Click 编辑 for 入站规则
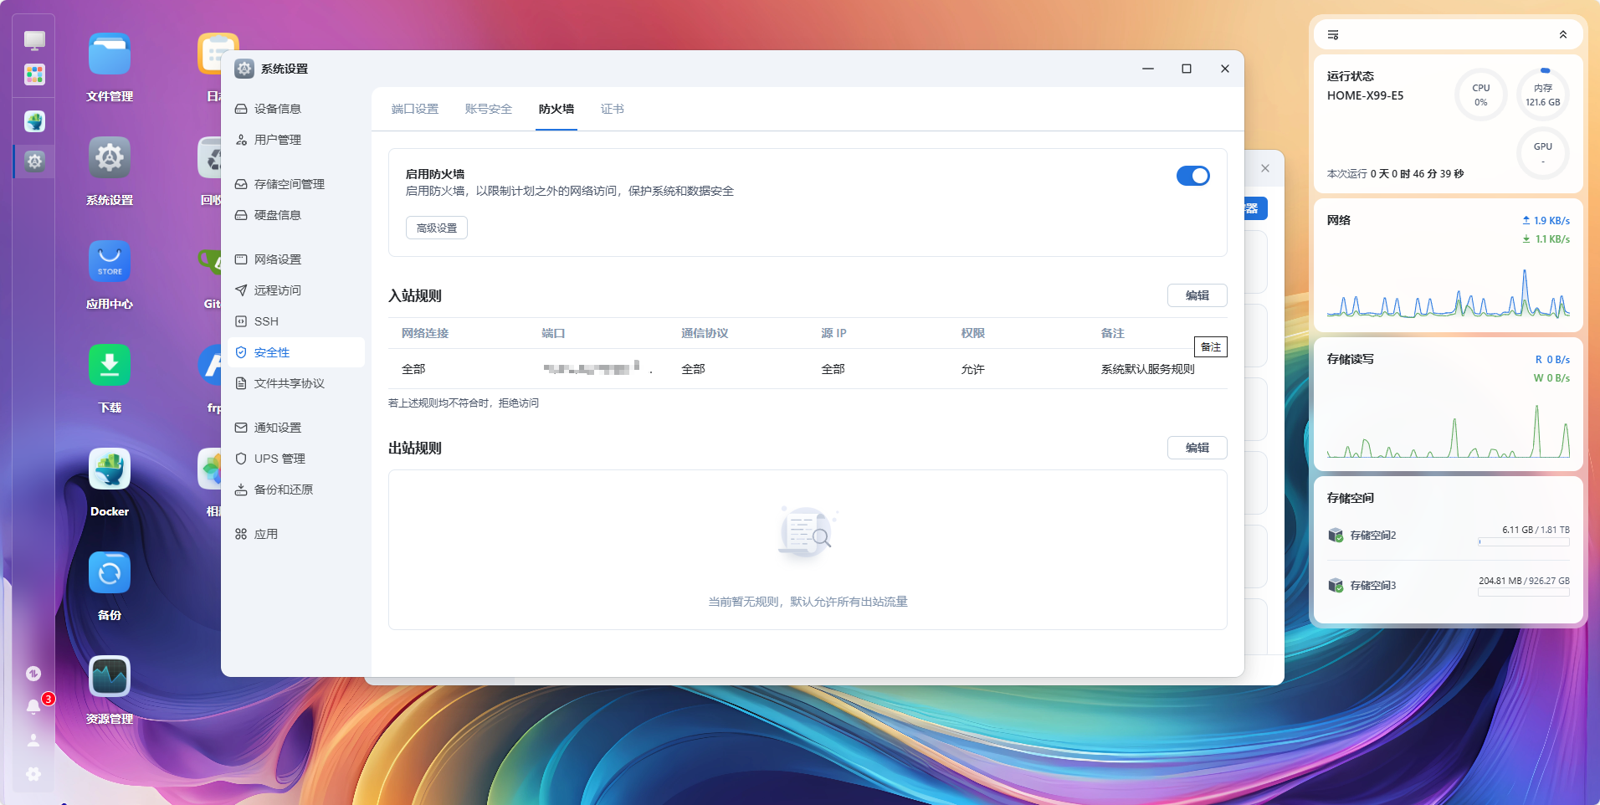This screenshot has height=805, width=1600. point(1197,295)
